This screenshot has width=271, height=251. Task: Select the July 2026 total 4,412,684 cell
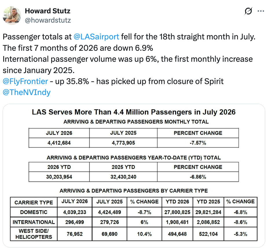tap(59, 143)
